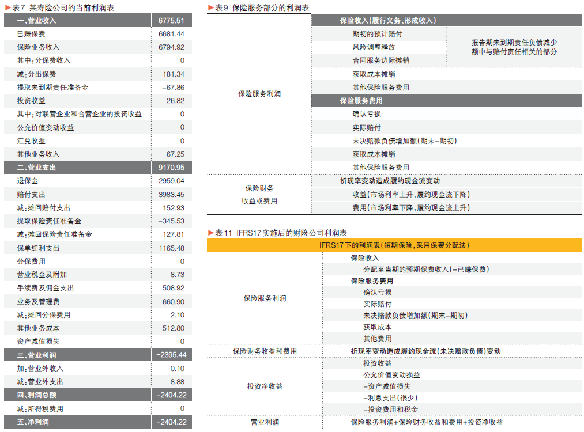Select the 保险服务费用 gray header in table 9
The image size is (584, 432).
[447, 101]
